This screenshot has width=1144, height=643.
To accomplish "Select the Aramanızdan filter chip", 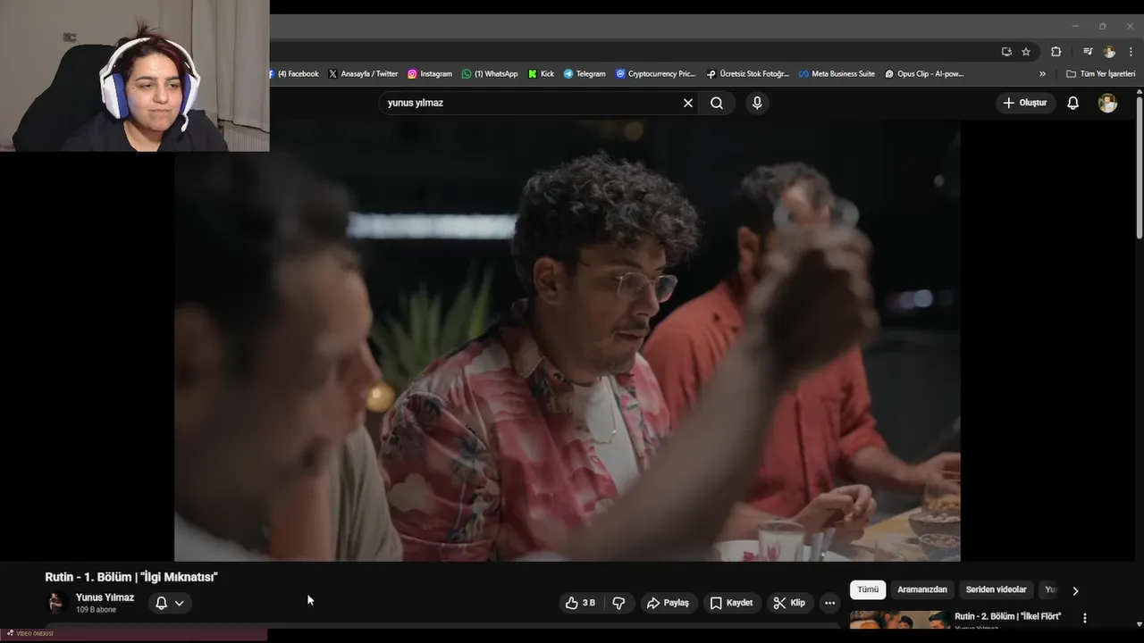I will coord(921,589).
